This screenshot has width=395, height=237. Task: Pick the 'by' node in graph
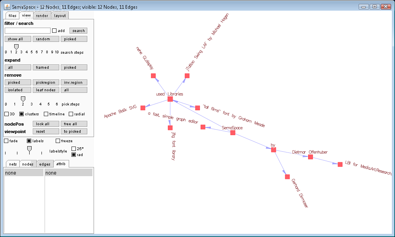pos(274,150)
